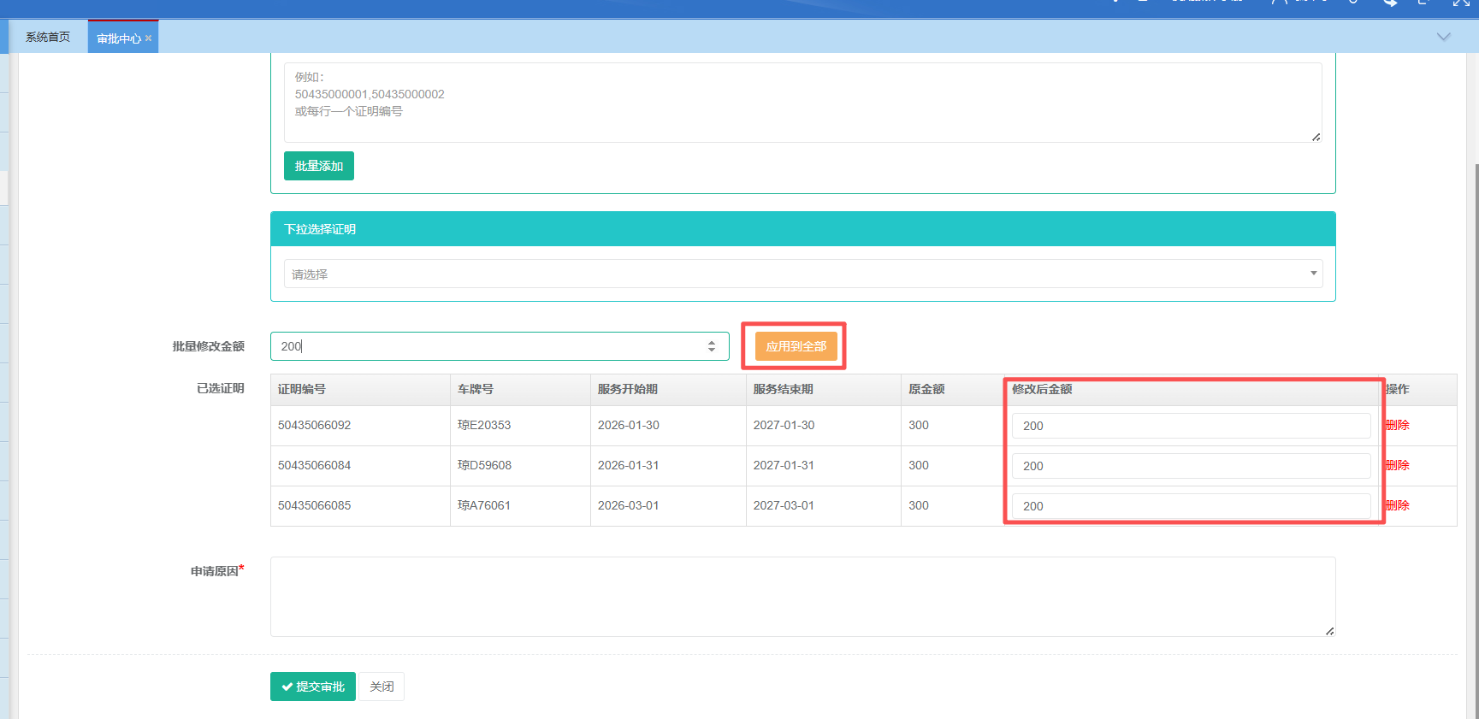
Task: Select the 审批中心 tab
Action: [118, 38]
